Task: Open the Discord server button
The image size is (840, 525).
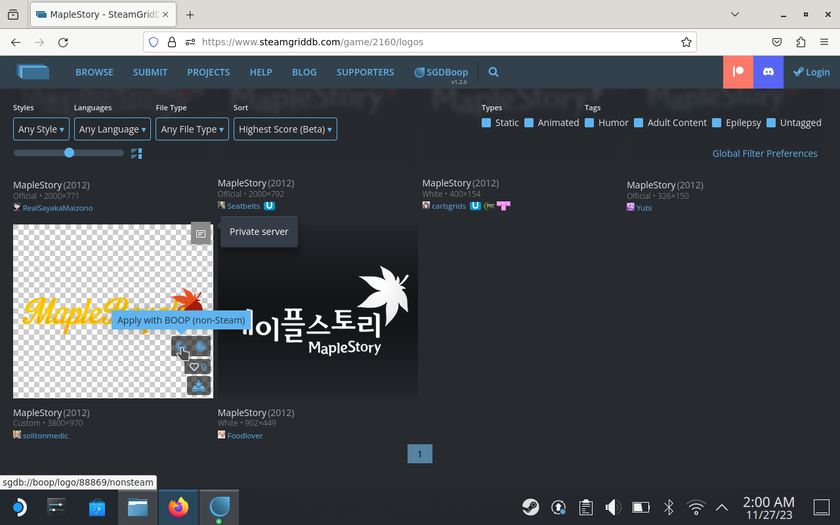Action: [x=768, y=72]
